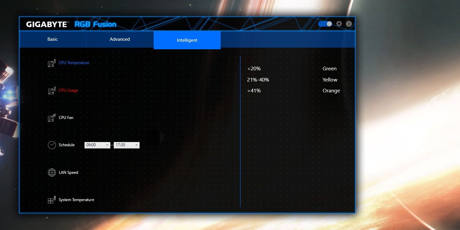Click the CPU Temperature chip icon
The image size is (460, 230).
(x=52, y=63)
